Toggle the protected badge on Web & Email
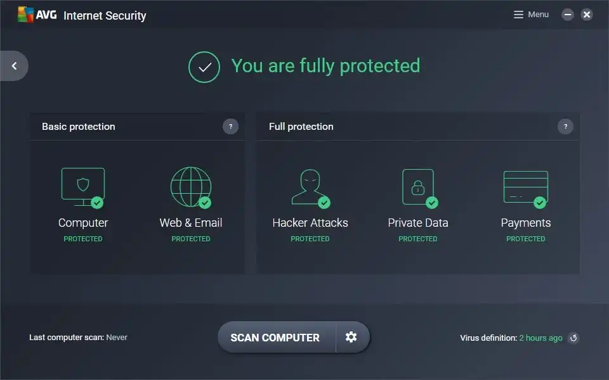Screen dimensions: 609x380 [x=205, y=203]
